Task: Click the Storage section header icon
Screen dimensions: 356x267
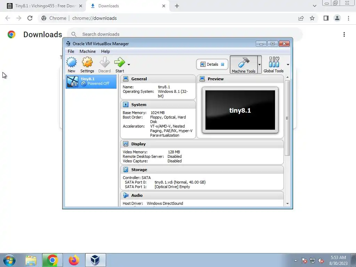Action: click(x=126, y=170)
